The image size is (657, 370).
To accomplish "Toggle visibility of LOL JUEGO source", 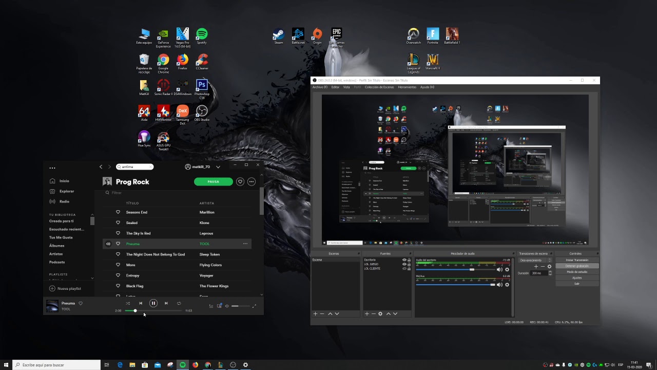I will point(404,264).
